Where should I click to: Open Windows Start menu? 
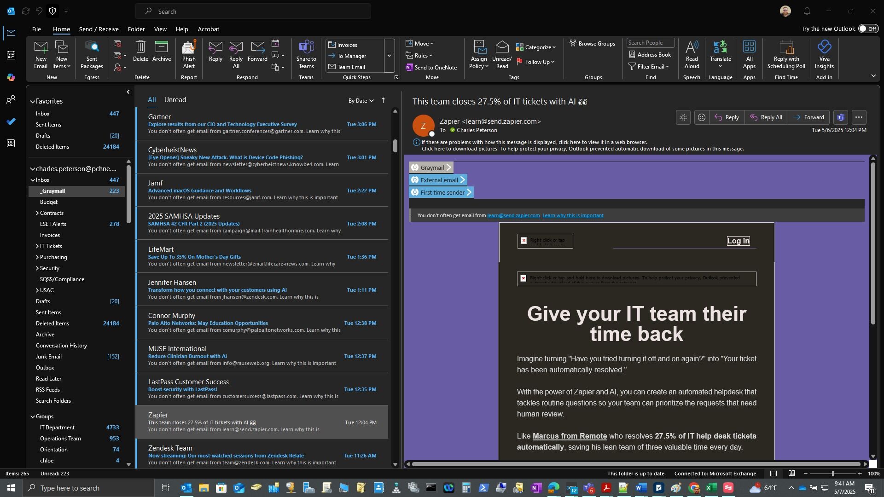click(x=11, y=488)
